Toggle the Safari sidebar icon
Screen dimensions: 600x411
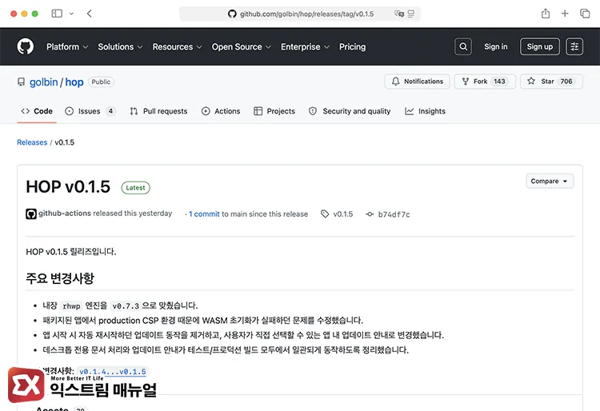point(57,14)
